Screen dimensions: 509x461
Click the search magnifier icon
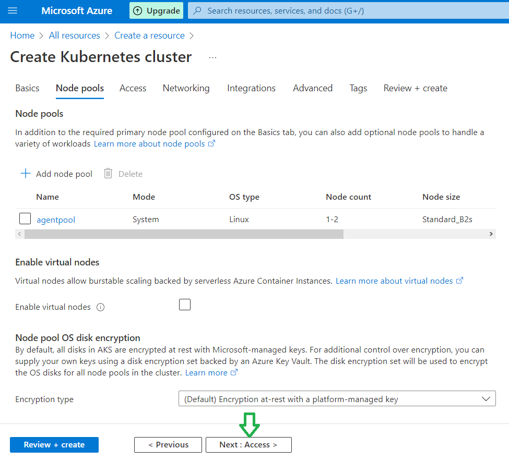[197, 11]
